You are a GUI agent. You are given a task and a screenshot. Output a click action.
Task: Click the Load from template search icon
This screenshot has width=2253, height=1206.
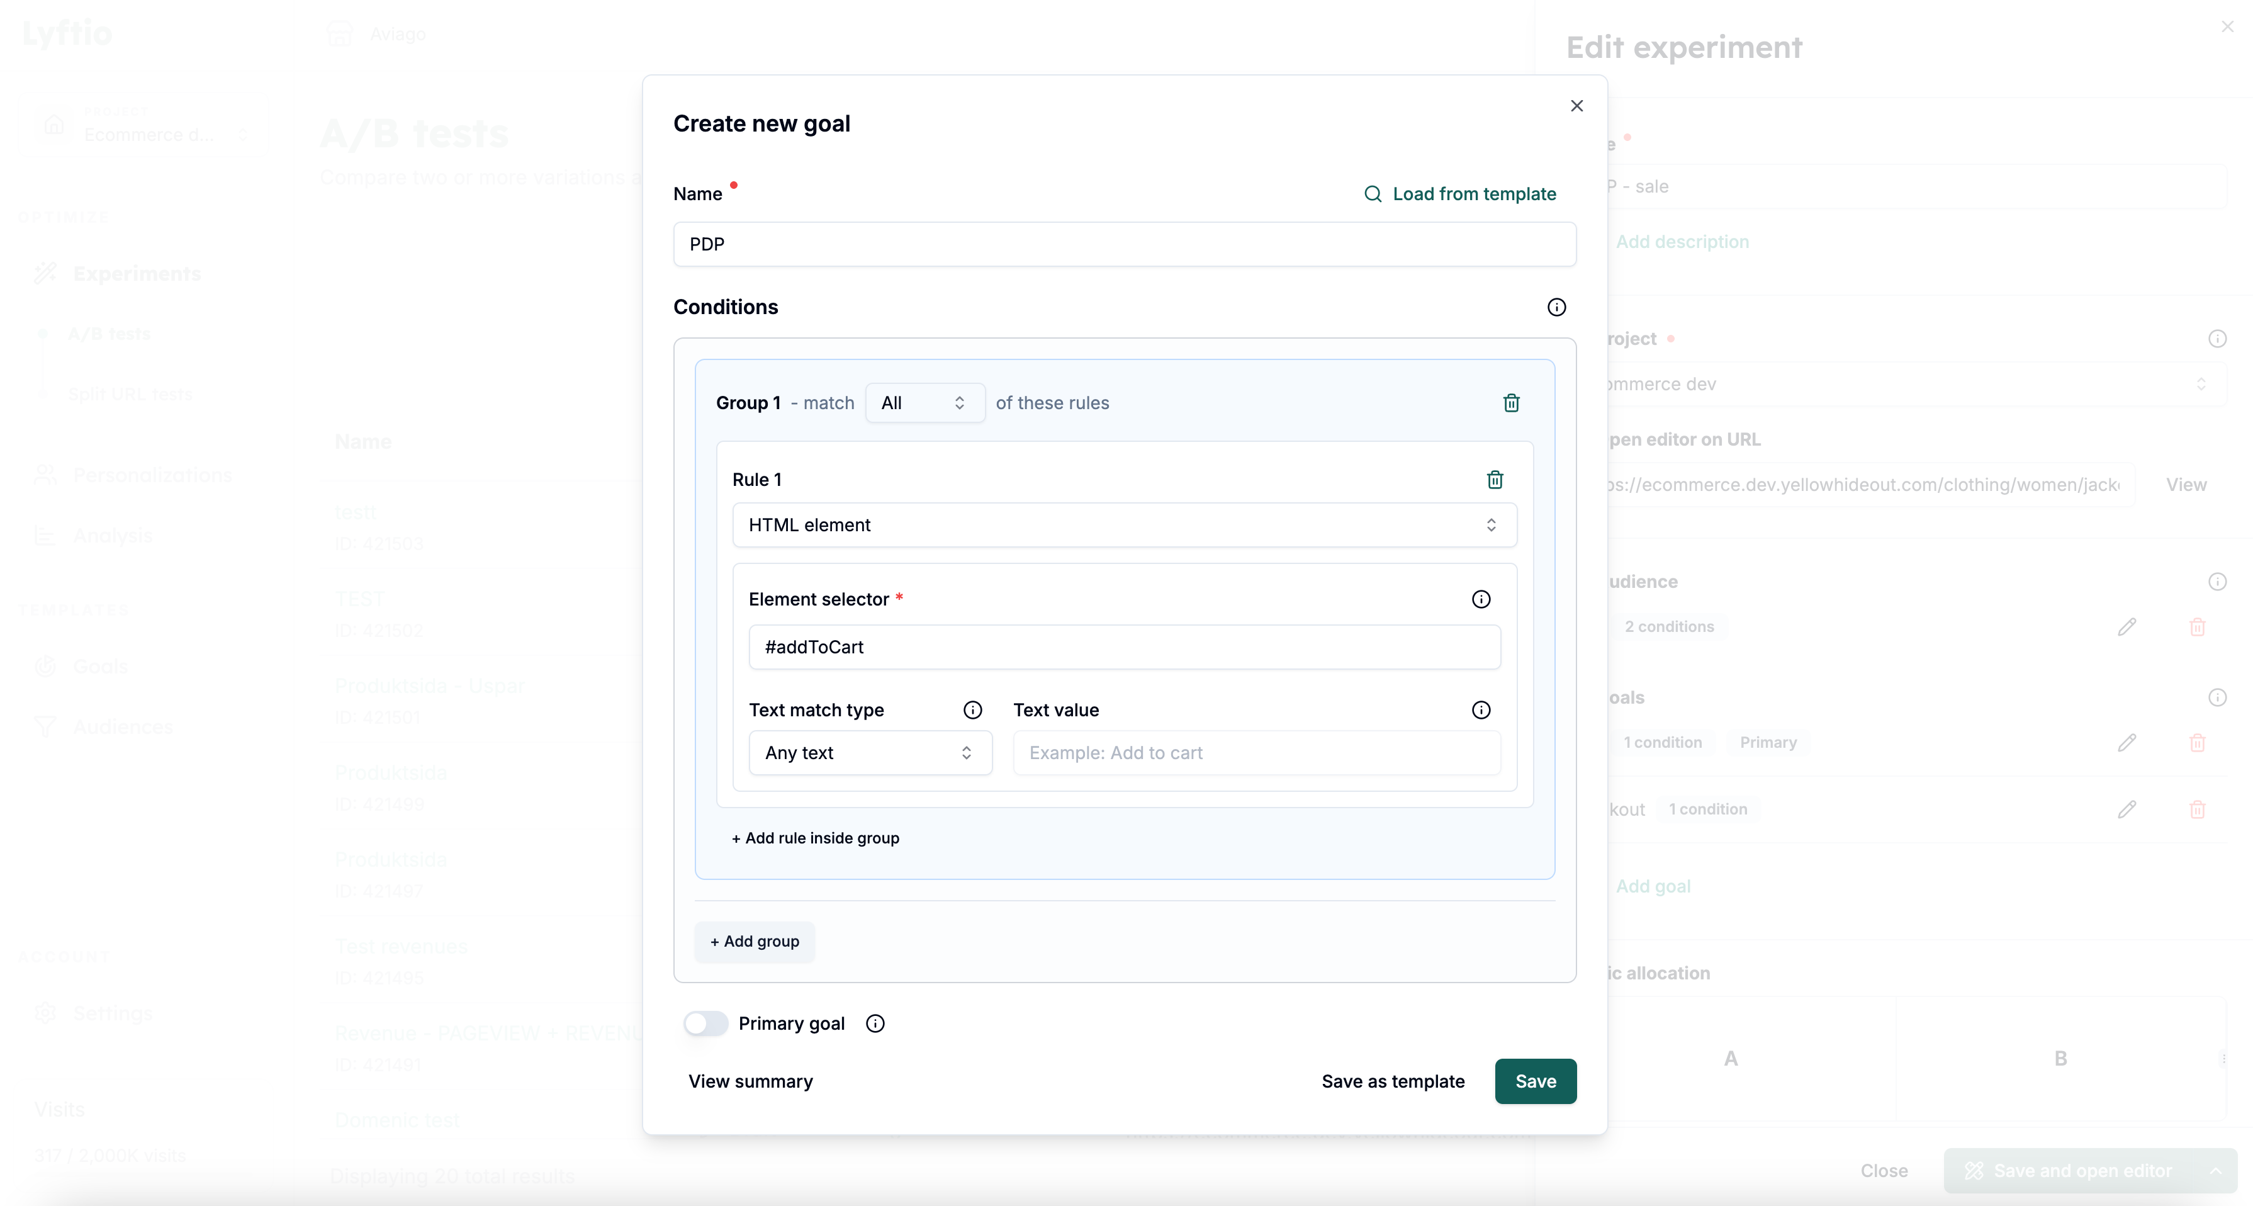pos(1373,194)
